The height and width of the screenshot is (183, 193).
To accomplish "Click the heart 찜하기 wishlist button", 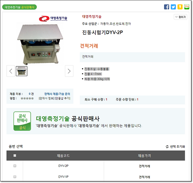I will [180, 17].
